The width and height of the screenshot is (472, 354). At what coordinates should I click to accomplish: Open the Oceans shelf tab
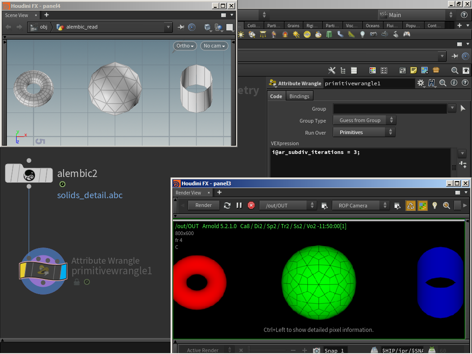tap(372, 26)
